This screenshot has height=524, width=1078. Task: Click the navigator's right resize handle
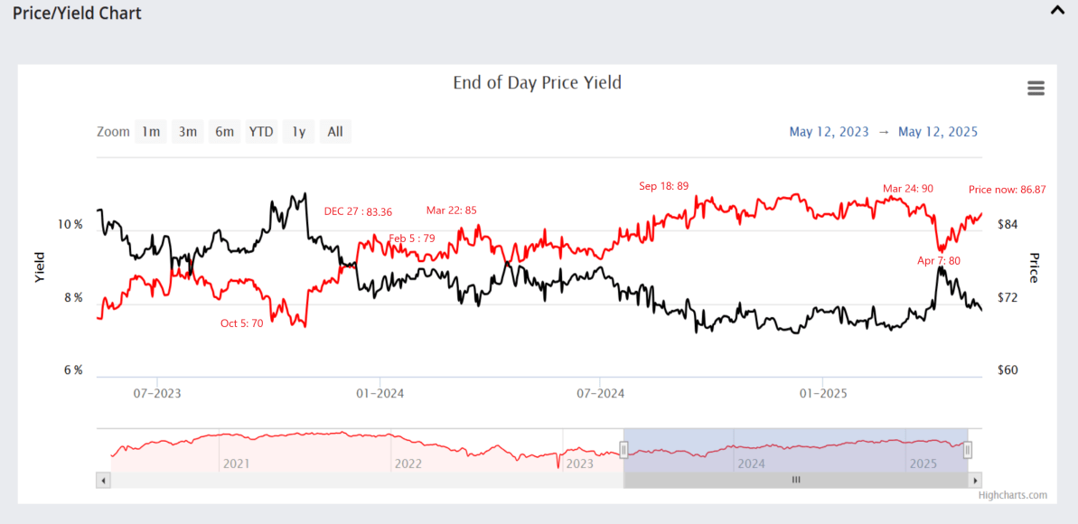967,449
